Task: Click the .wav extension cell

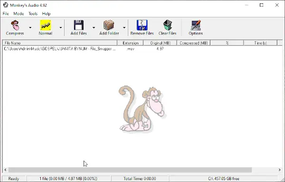Action: (130, 49)
